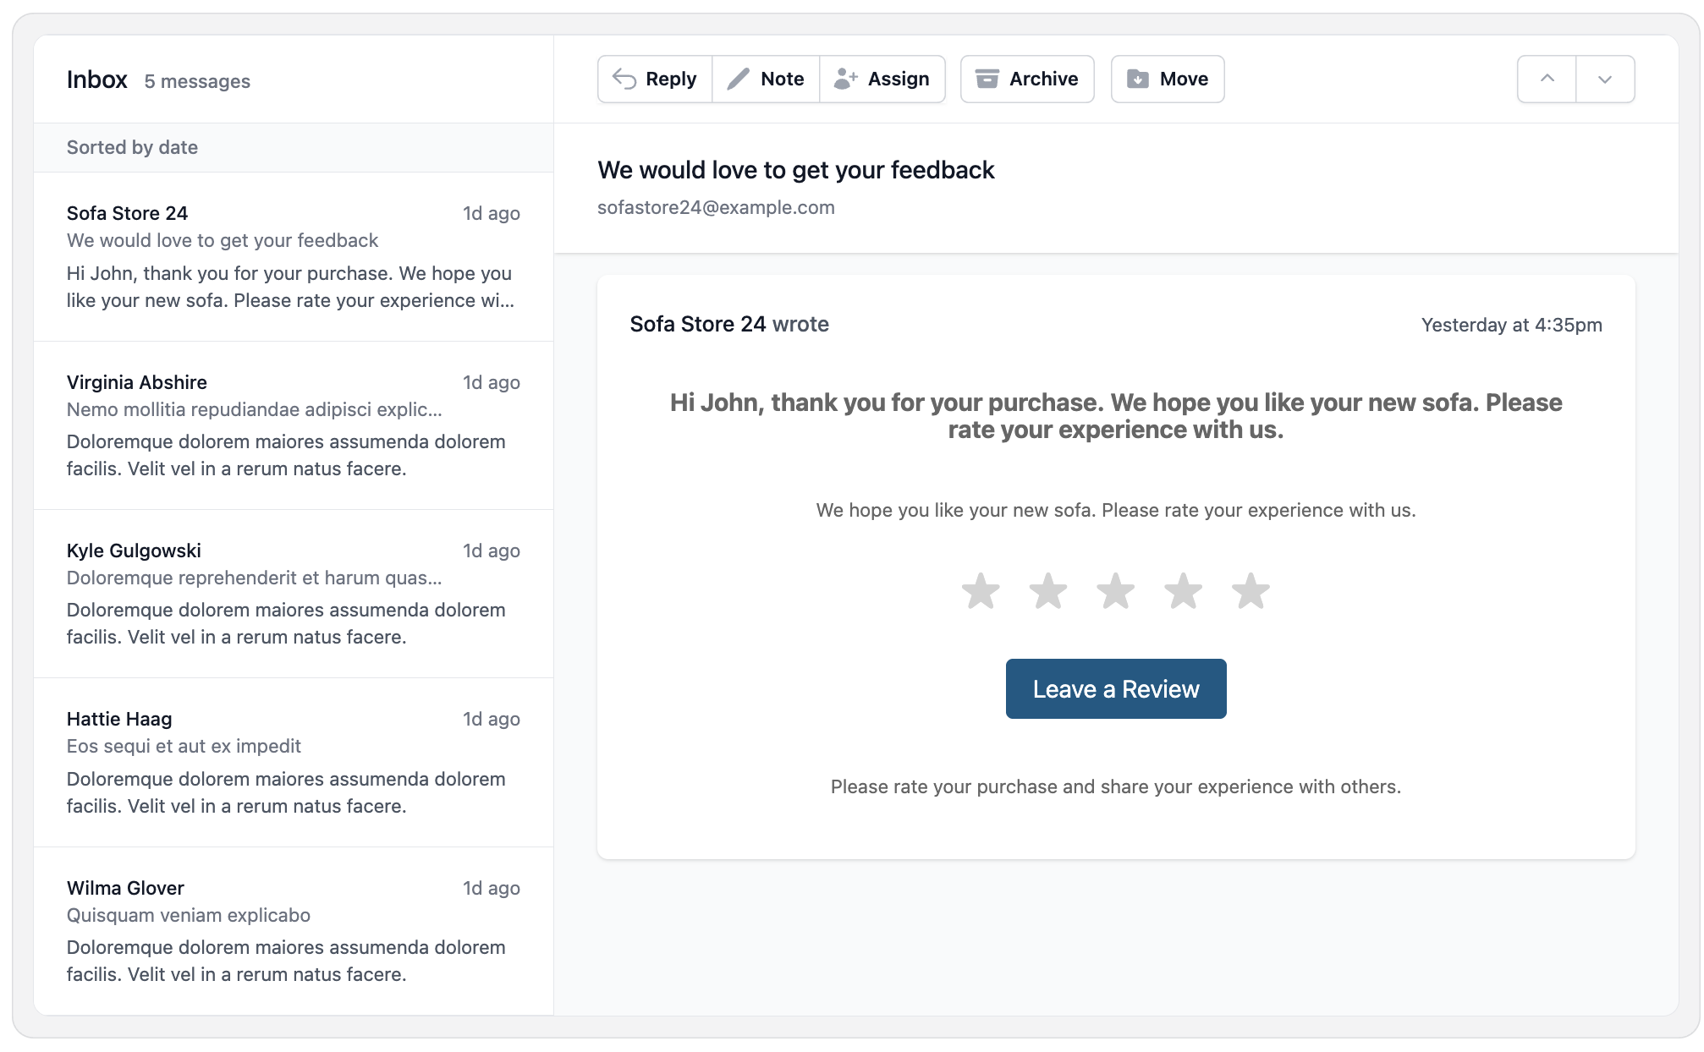Rate four stars on the fourth star

click(1183, 591)
